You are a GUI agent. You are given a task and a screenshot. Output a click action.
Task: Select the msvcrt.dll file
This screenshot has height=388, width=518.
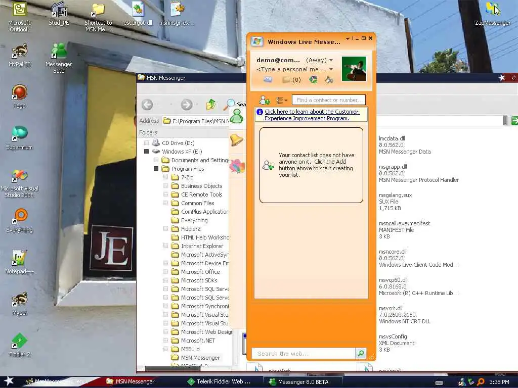point(405,315)
